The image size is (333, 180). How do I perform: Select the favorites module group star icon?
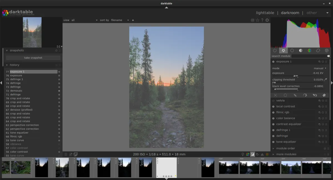point(283,50)
